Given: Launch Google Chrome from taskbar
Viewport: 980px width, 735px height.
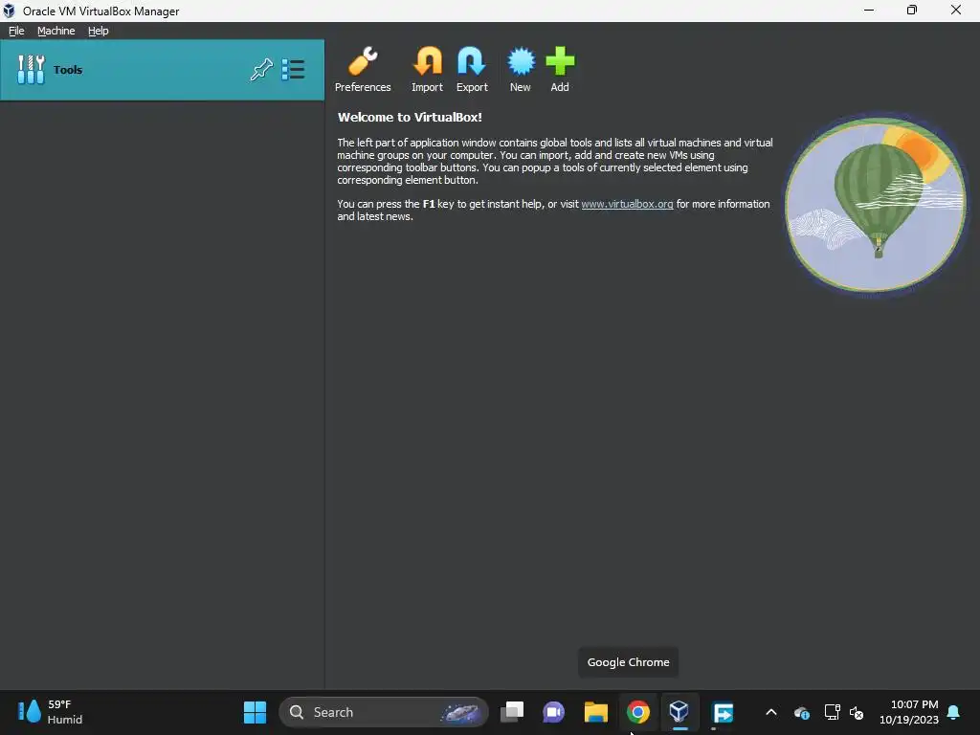Looking at the screenshot, I should point(637,712).
